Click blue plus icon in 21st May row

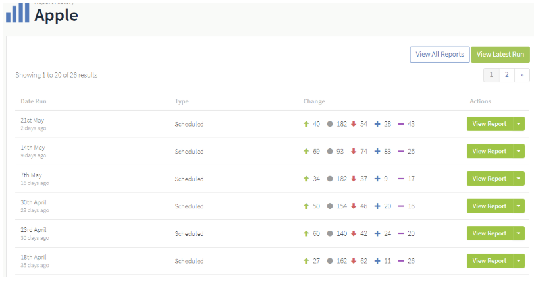(x=377, y=124)
